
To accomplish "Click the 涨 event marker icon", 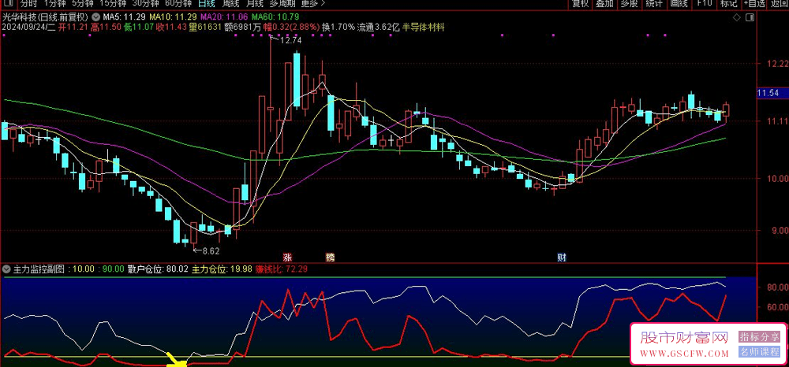I will pos(287,257).
